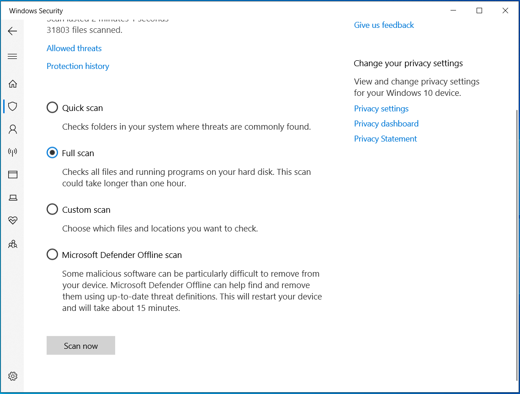Choose the Custom scan radio button
520x394 pixels.
52,210
